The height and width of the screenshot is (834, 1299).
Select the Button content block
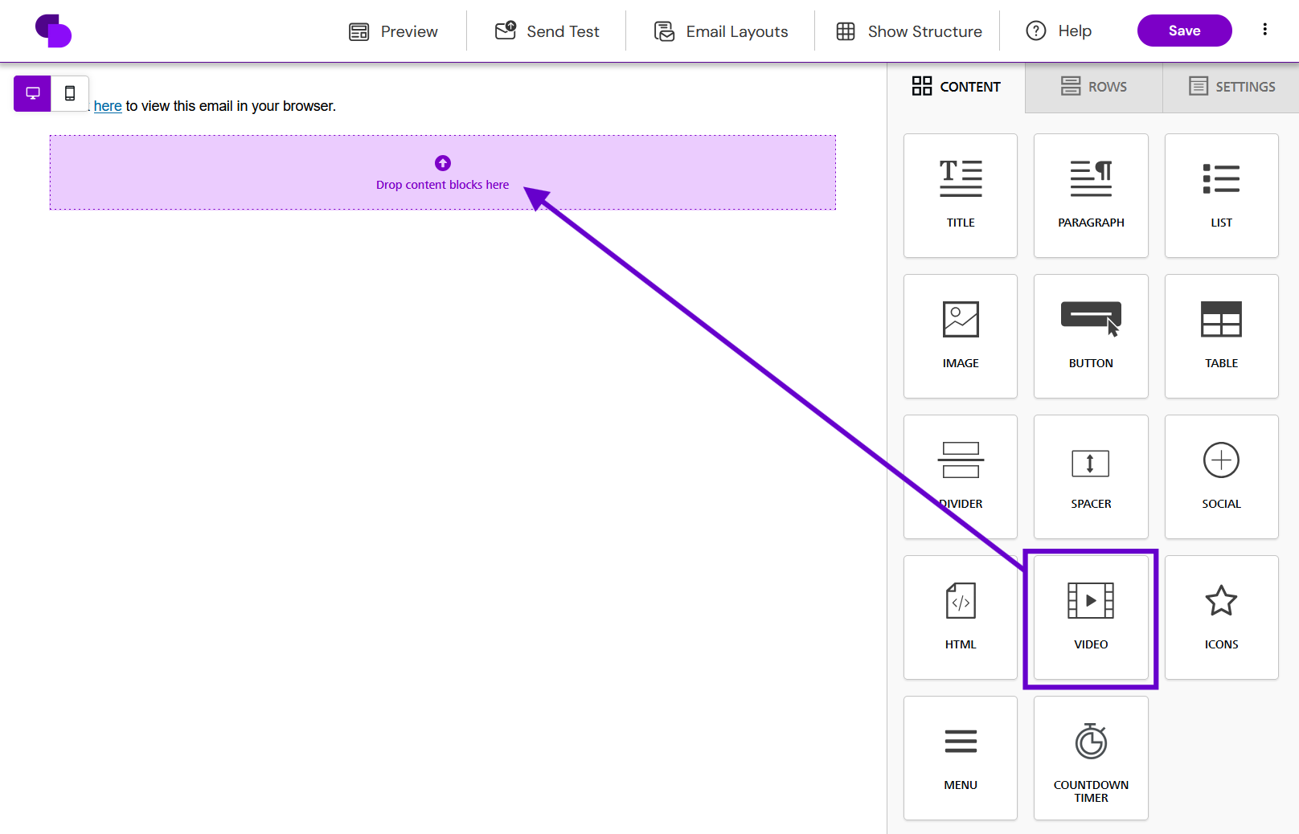1091,336
